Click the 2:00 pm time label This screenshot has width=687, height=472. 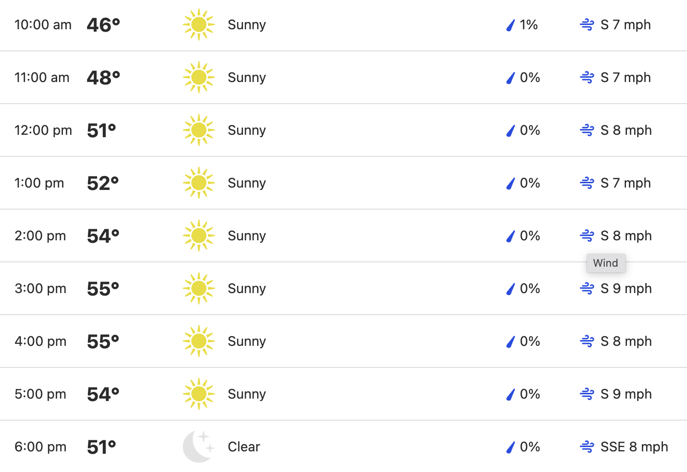click(40, 236)
